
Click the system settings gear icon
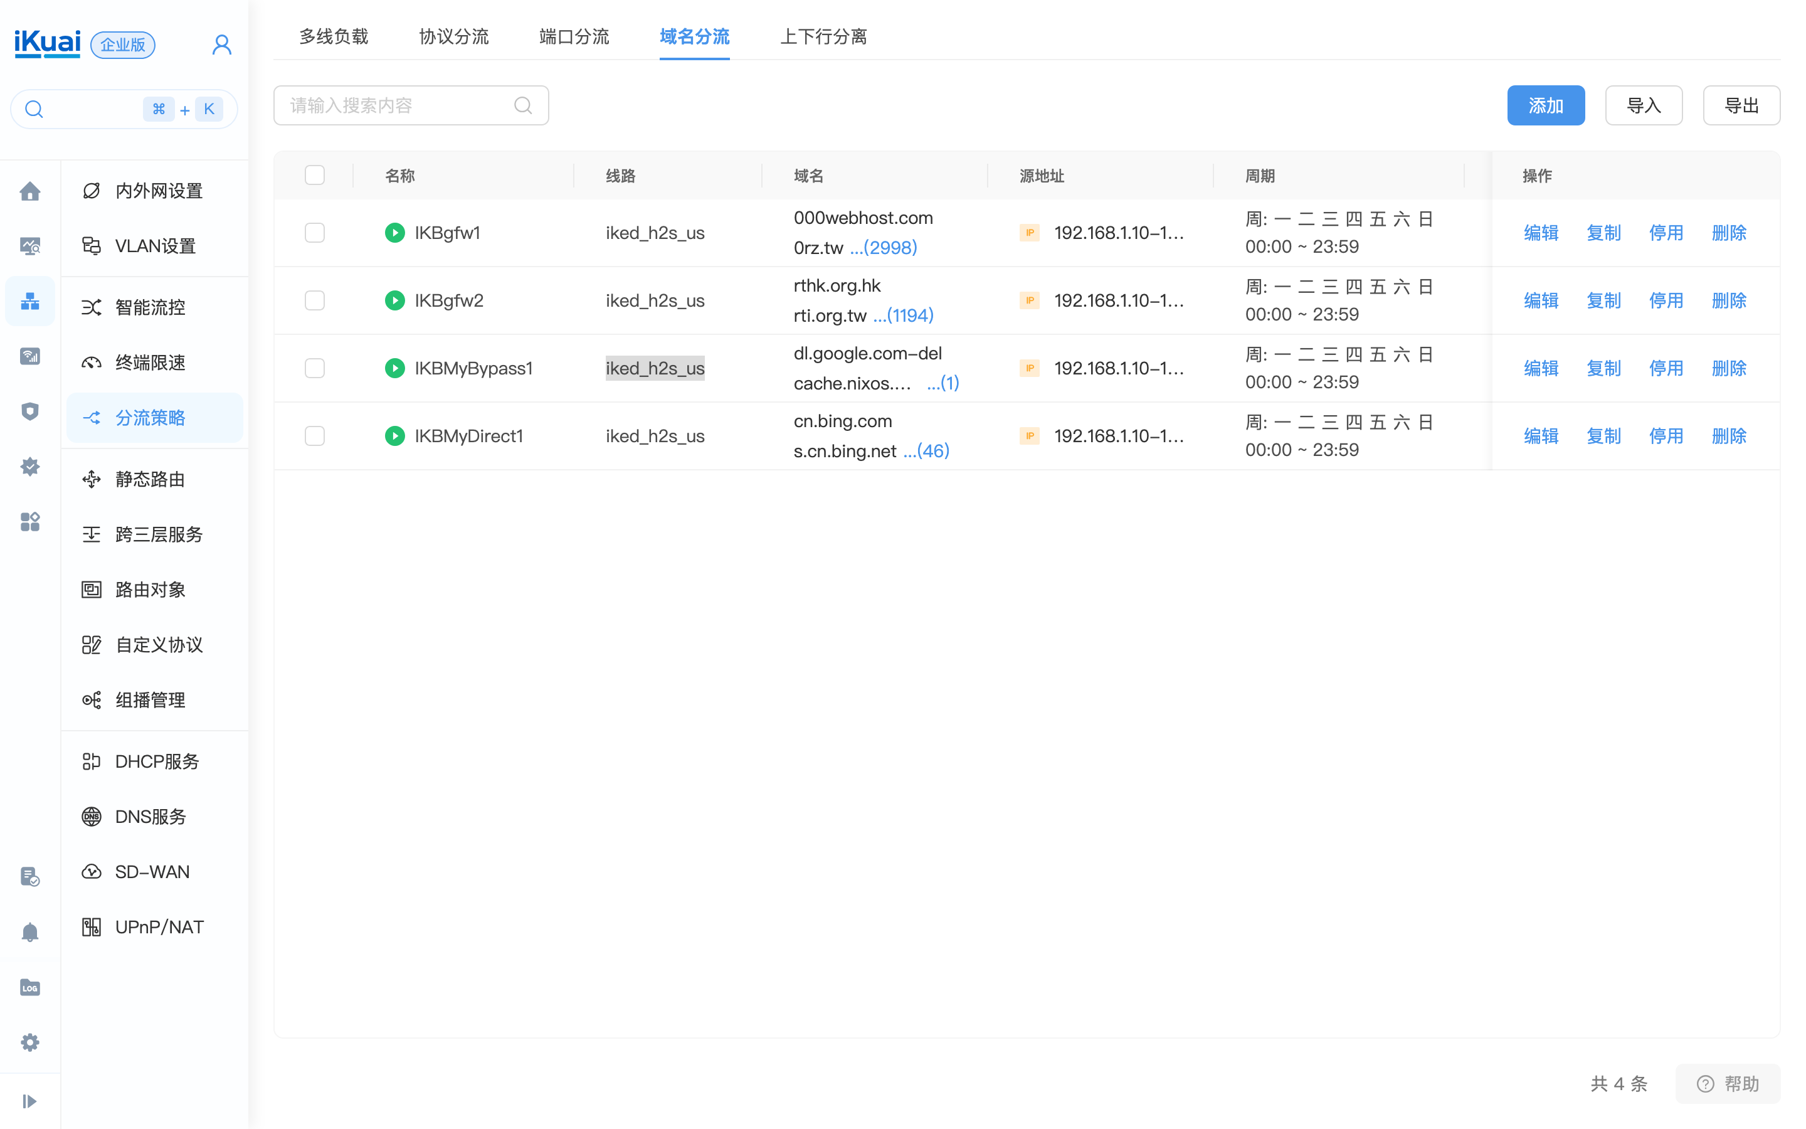click(x=30, y=1042)
